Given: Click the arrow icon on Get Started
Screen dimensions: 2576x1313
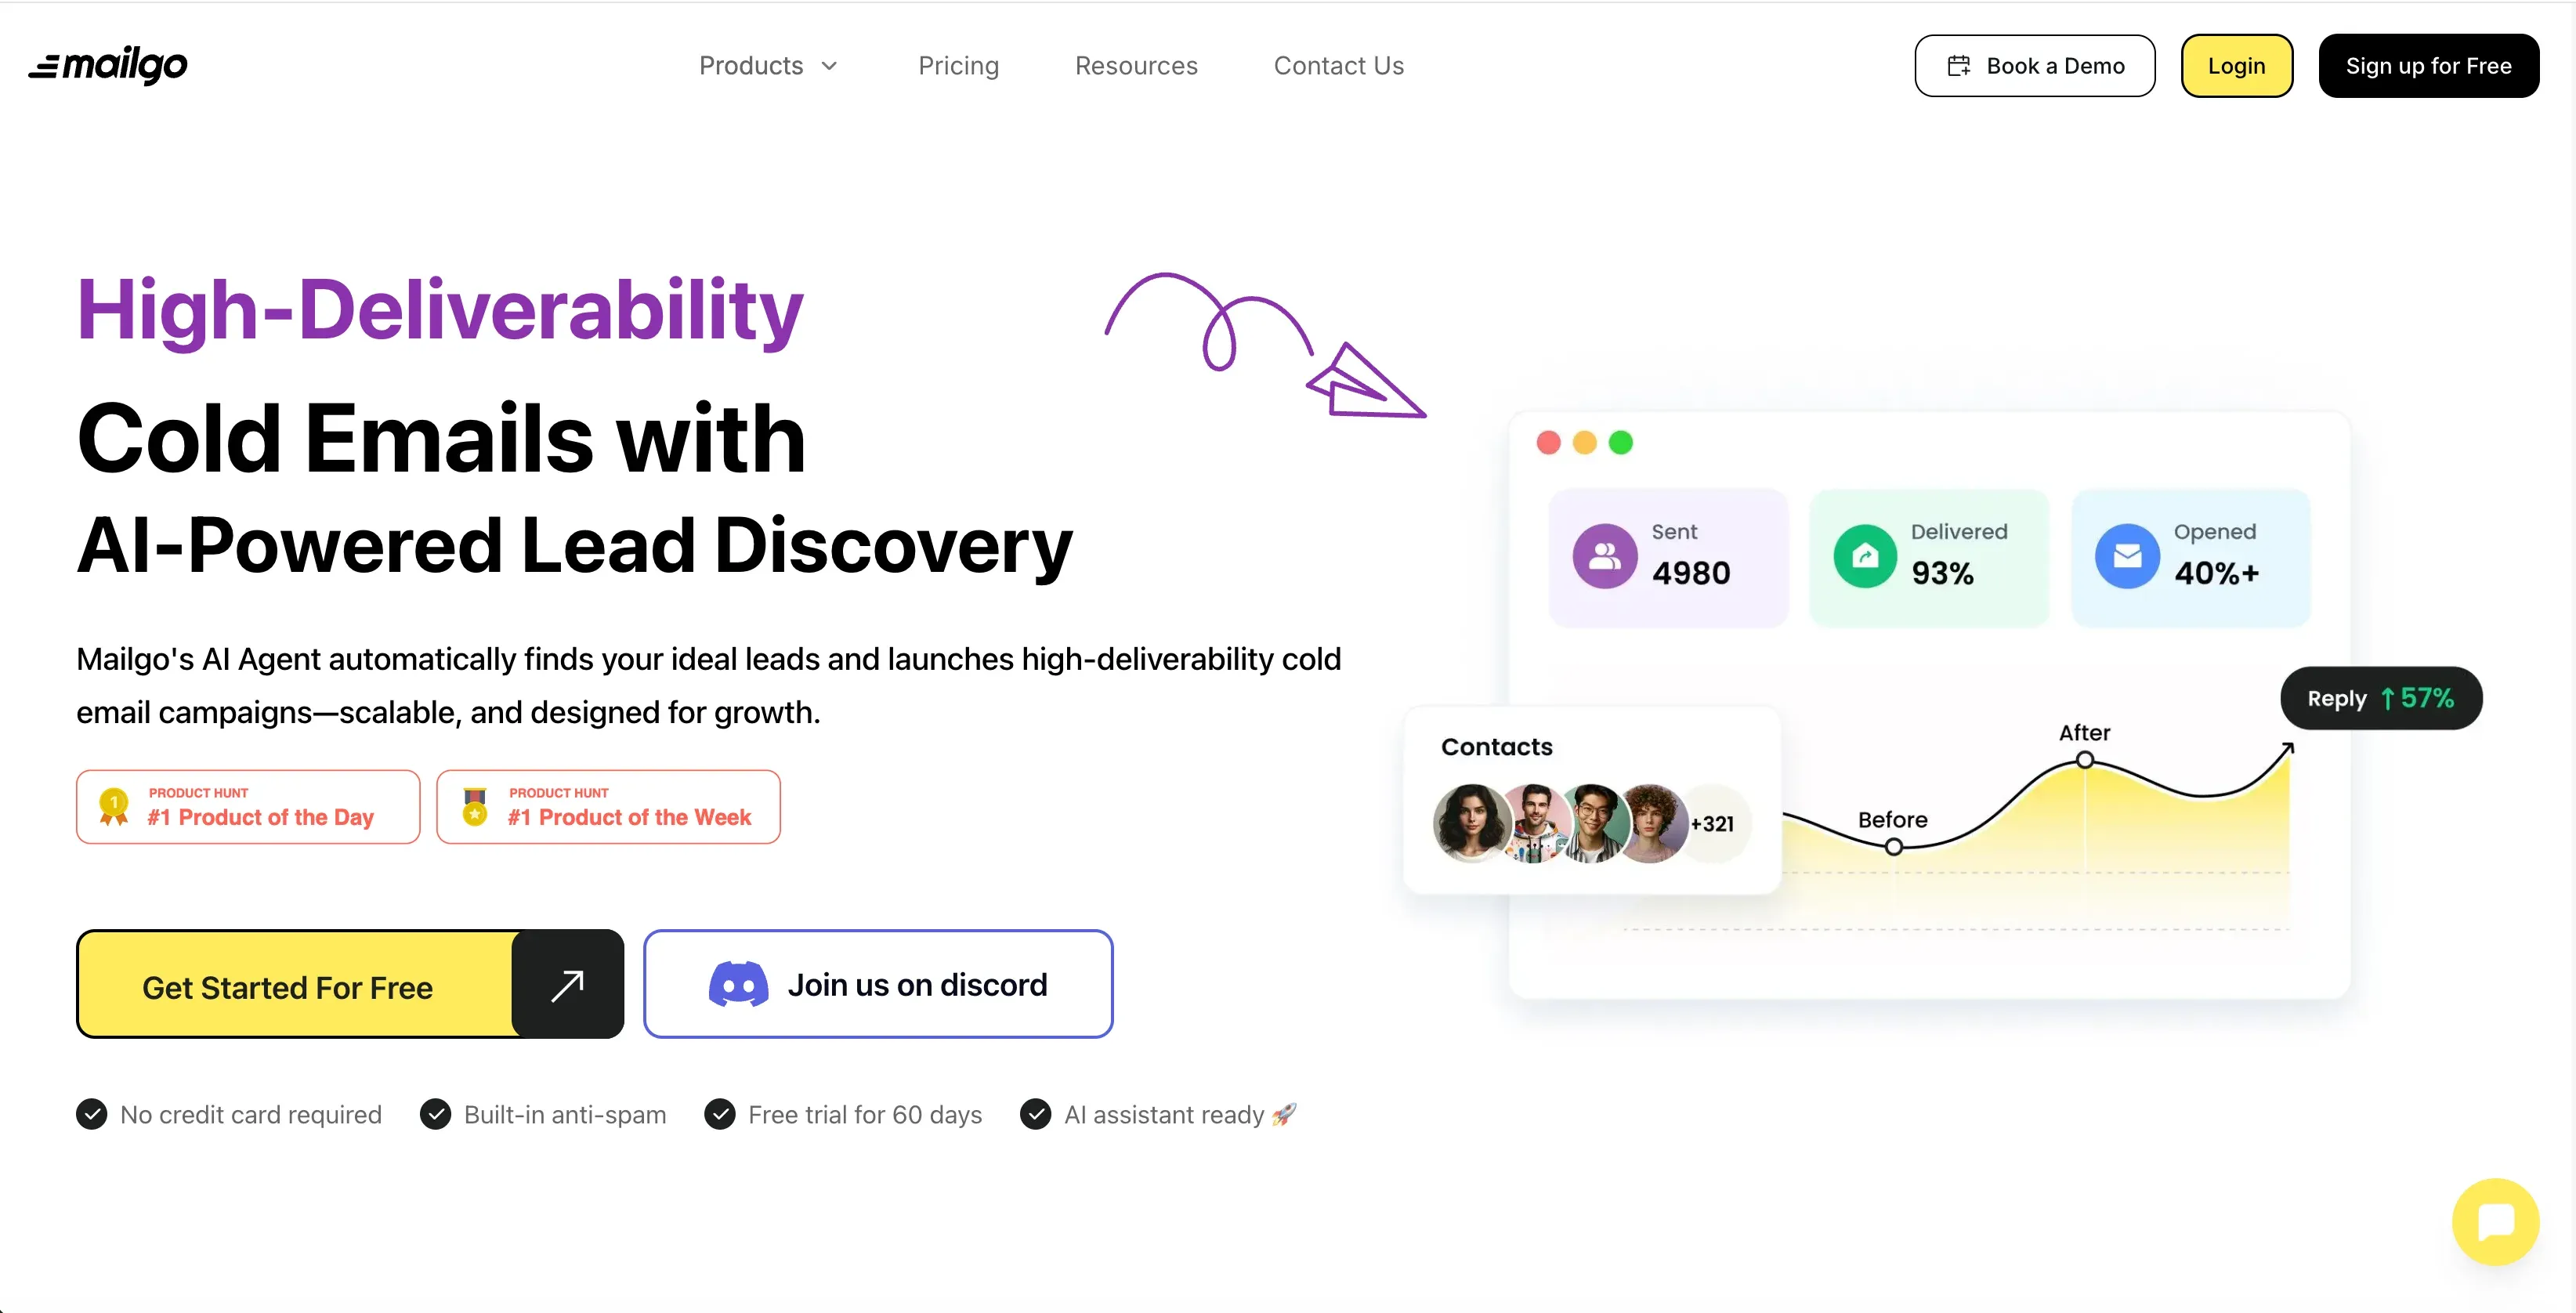Looking at the screenshot, I should pyautogui.click(x=568, y=985).
